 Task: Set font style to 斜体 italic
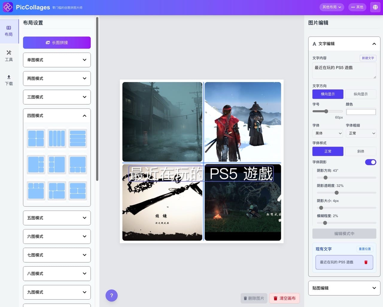tap(361, 151)
